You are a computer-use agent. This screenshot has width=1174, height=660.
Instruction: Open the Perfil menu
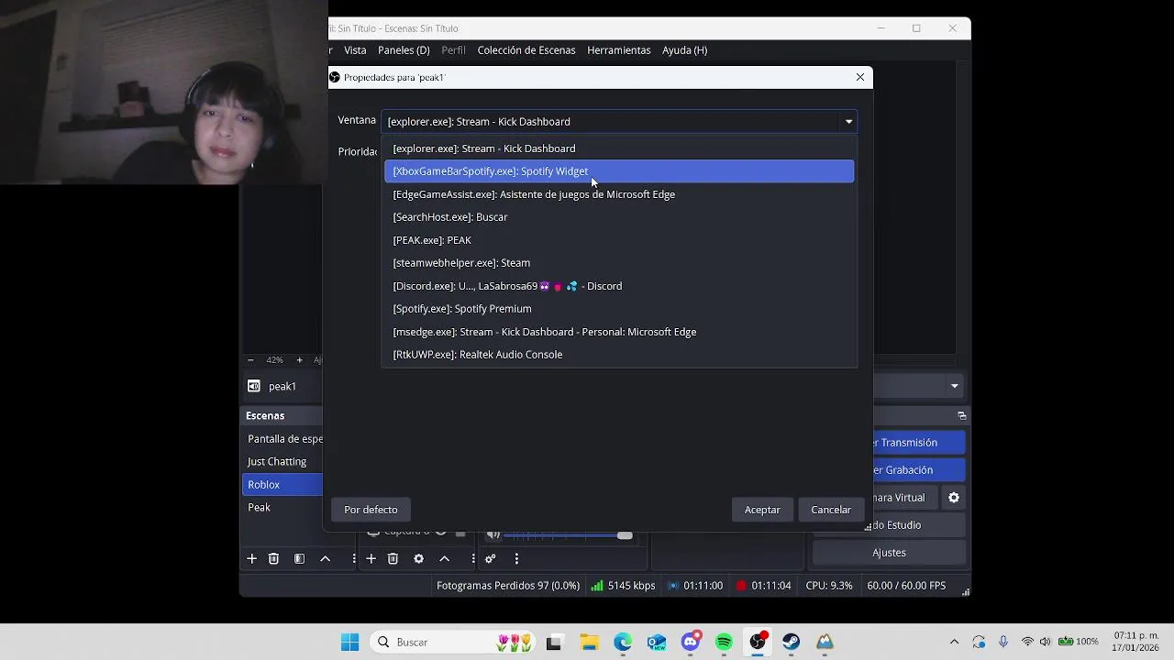pos(453,50)
